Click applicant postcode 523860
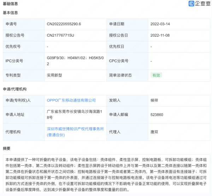 [x=157, y=115]
